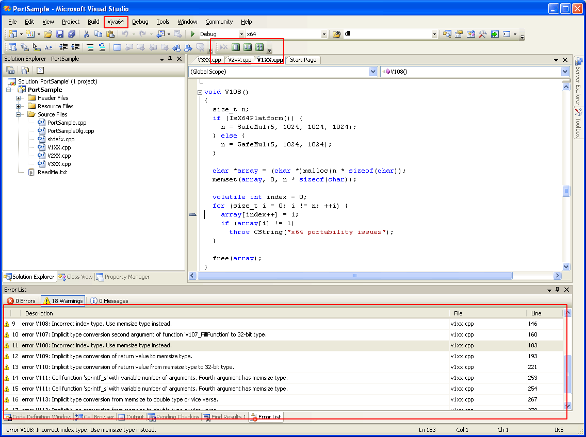Open the Debug configuration dropdown
The width and height of the screenshot is (586, 437).
[x=241, y=34]
